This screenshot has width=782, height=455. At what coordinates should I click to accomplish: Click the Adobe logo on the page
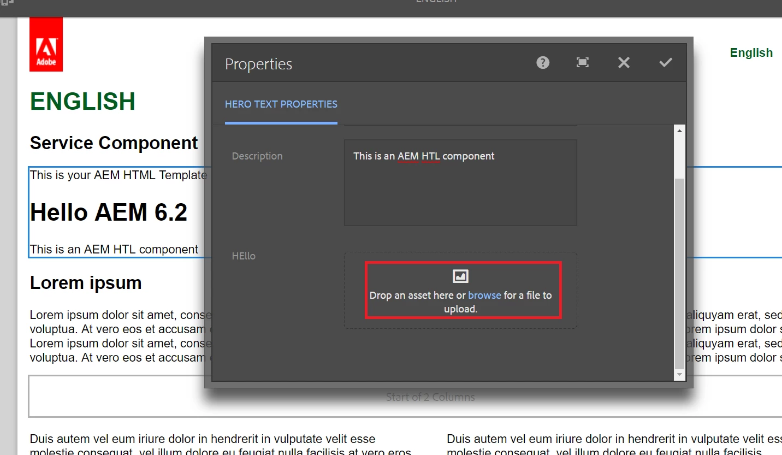tap(46, 44)
